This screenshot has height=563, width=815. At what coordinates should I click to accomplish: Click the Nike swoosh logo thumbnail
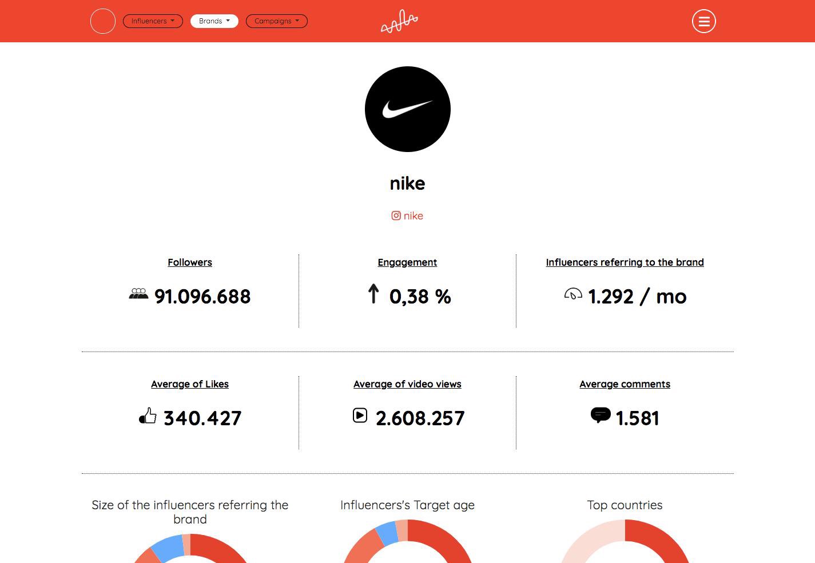(407, 109)
